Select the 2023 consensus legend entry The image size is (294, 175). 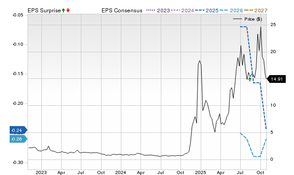(x=158, y=11)
